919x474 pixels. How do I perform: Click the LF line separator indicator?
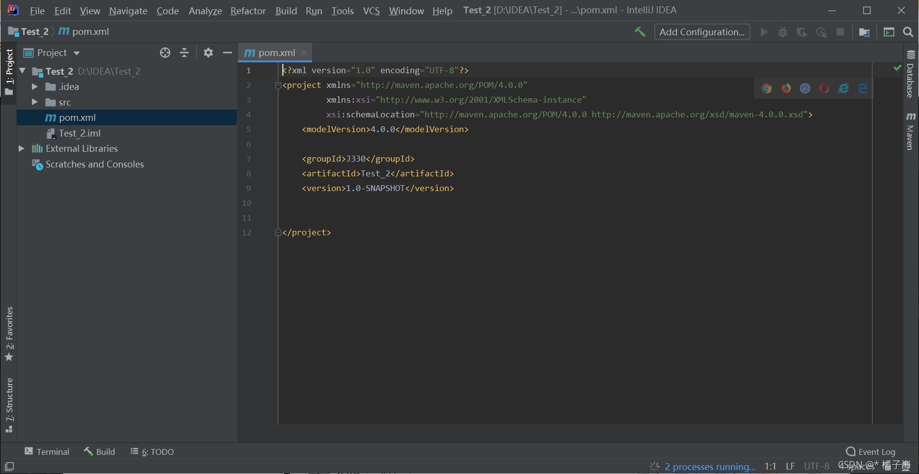pos(790,467)
